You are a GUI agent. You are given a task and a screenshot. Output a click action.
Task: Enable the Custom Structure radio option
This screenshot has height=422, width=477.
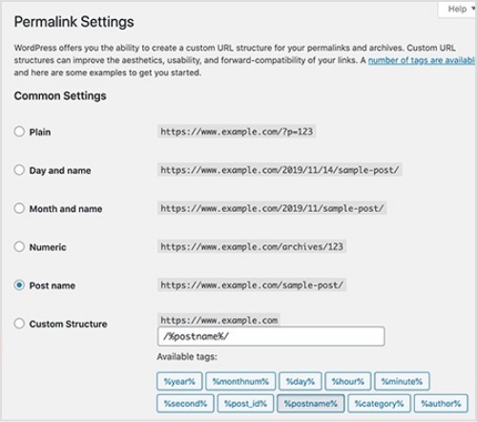19,324
